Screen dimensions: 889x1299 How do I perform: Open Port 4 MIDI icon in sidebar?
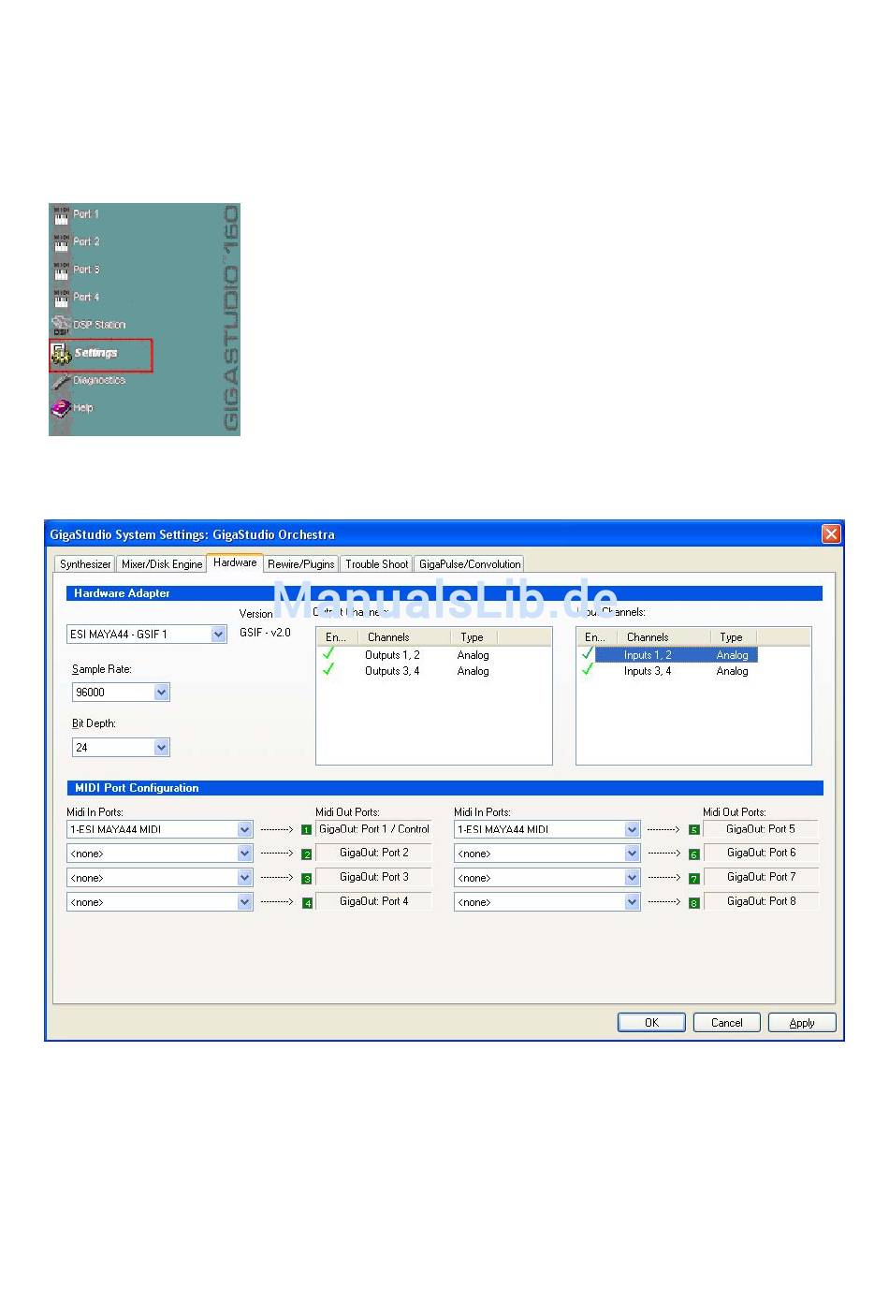click(x=61, y=298)
